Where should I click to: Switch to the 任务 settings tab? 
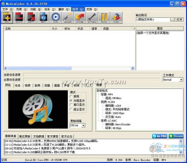click(18, 86)
